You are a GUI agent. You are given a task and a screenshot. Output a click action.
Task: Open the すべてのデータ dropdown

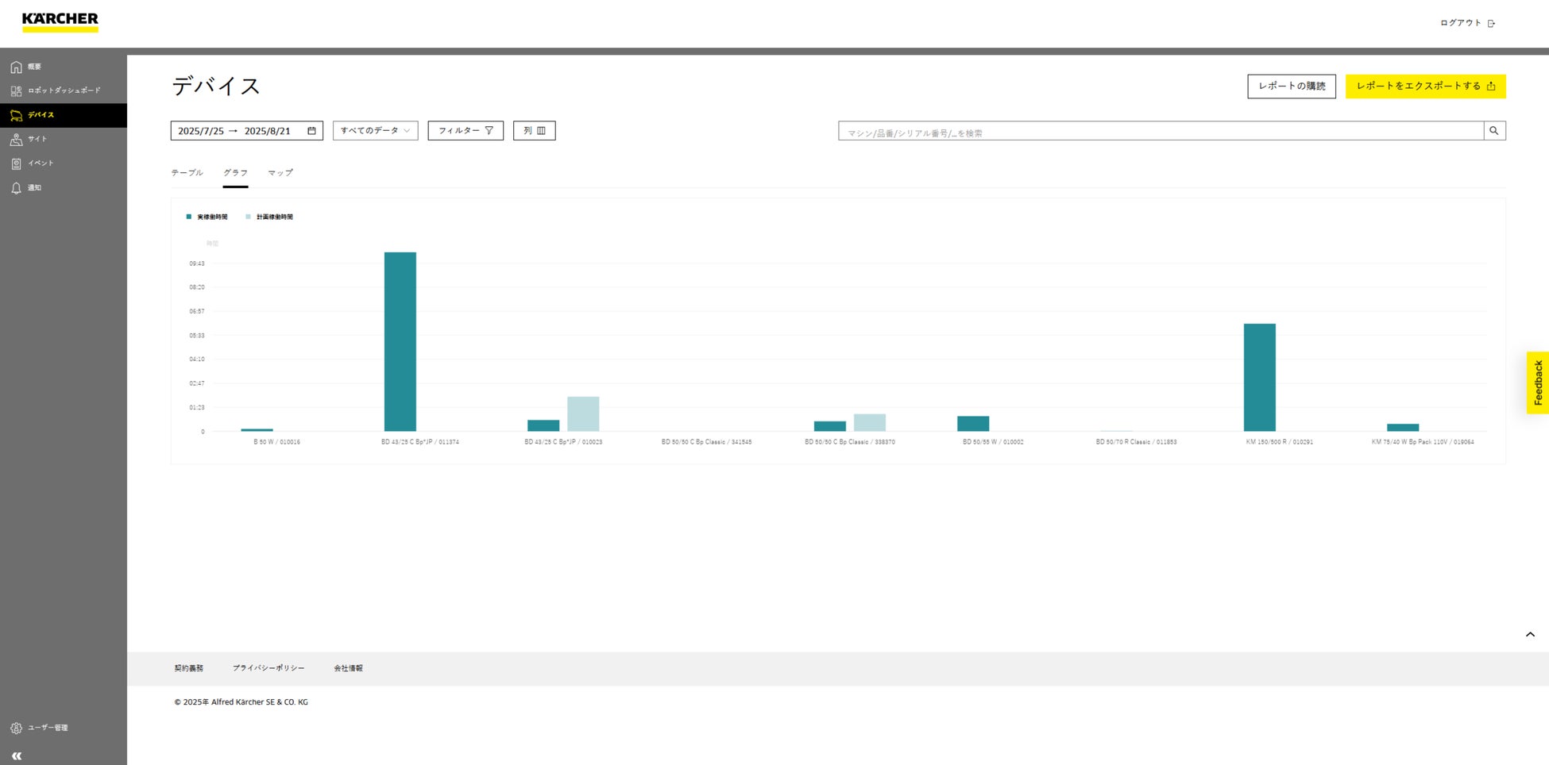[x=375, y=131]
